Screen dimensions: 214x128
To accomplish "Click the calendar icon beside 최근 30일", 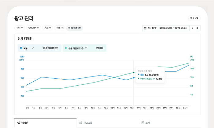I will pos(145,28).
